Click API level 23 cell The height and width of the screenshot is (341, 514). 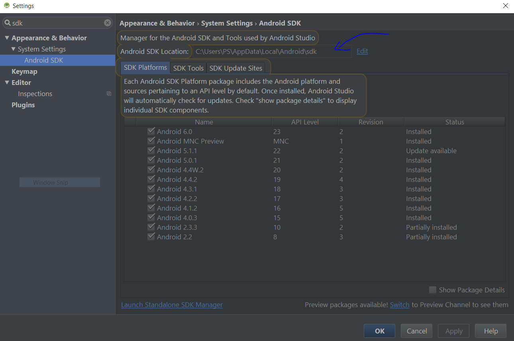coord(277,132)
